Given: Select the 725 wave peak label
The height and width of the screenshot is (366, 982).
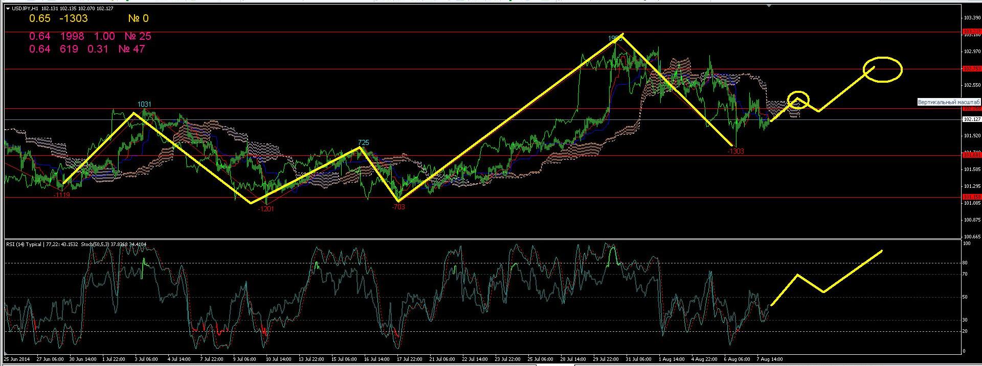Looking at the screenshot, I should 363,143.
